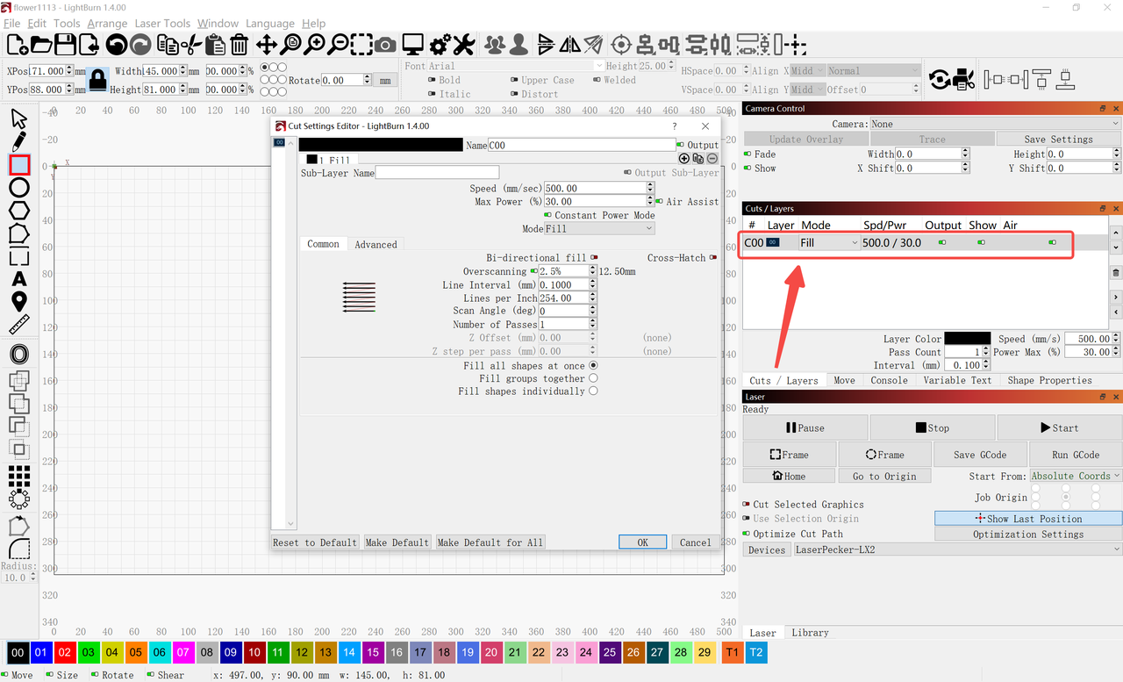Image resolution: width=1123 pixels, height=682 pixels.
Task: Select the Pen drawing tool
Action: pos(18,140)
